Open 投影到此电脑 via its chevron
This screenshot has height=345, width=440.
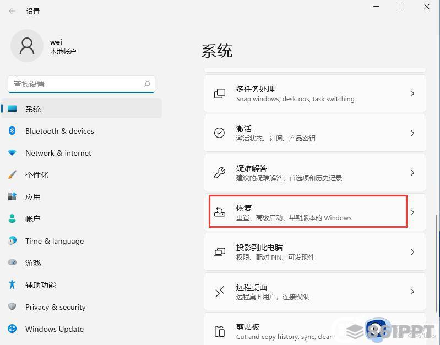point(412,252)
